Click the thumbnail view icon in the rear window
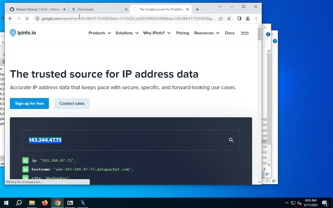333x208 pixels. click(x=274, y=181)
